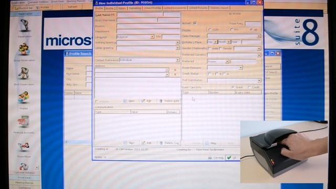
Task: Open the Address Greeting dropdown
Action: (177, 43)
